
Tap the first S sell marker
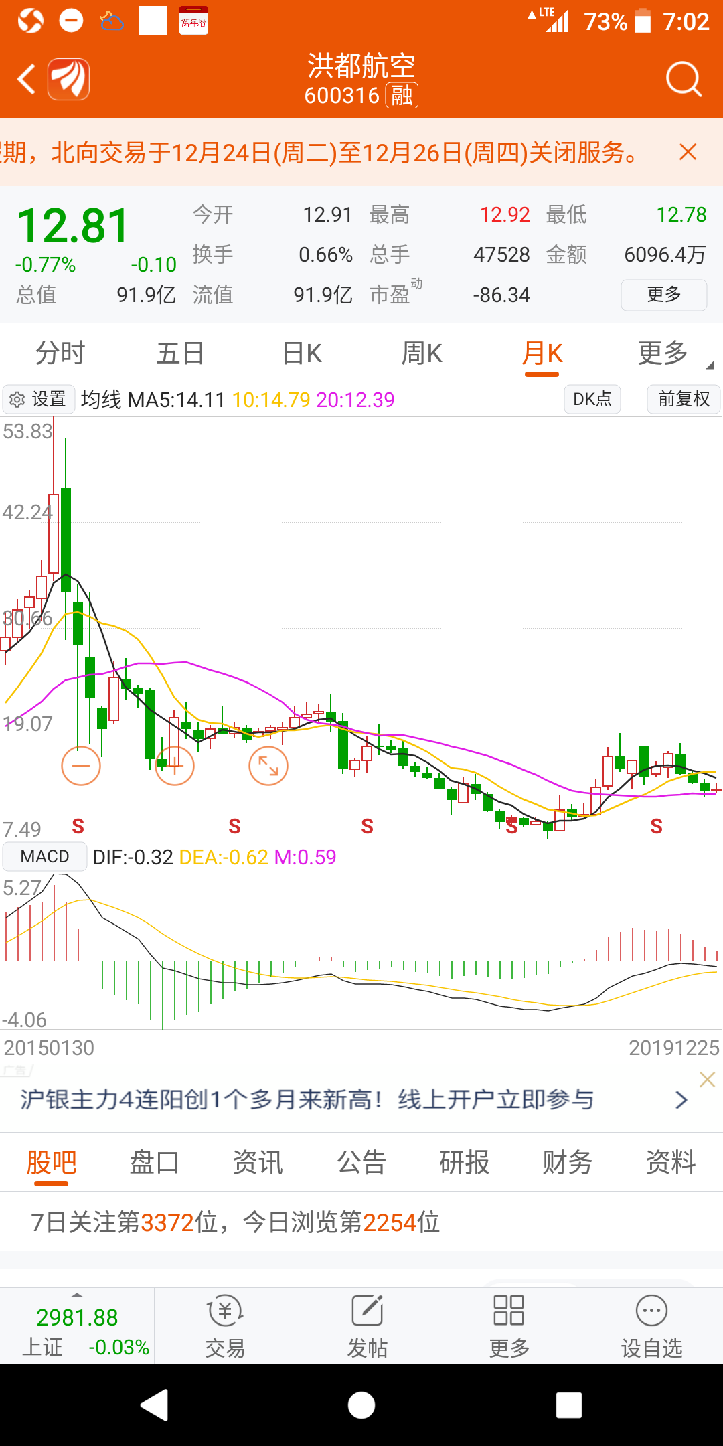tap(78, 827)
